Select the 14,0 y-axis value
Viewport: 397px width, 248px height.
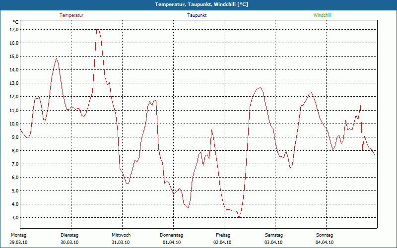14,70
